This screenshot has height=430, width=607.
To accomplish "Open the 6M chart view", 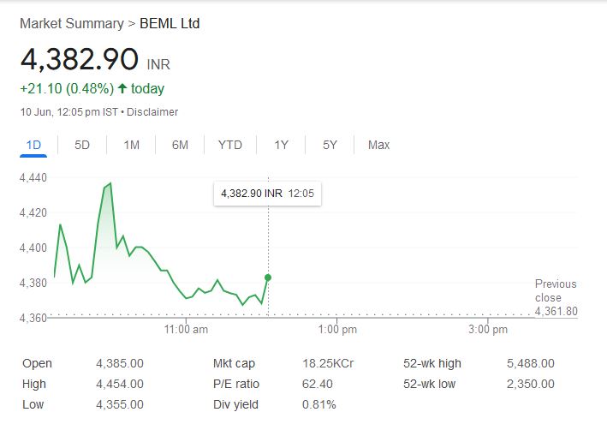I will pyautogui.click(x=180, y=145).
